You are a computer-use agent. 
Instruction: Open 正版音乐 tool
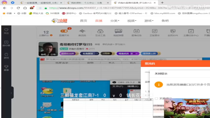(155, 33)
